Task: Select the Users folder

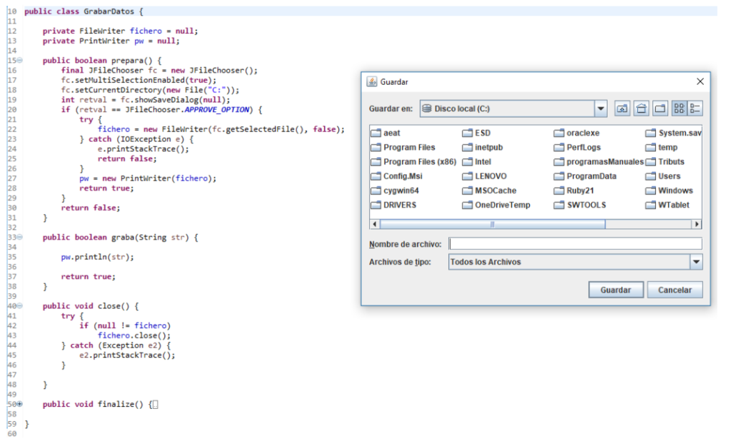Action: pos(663,176)
